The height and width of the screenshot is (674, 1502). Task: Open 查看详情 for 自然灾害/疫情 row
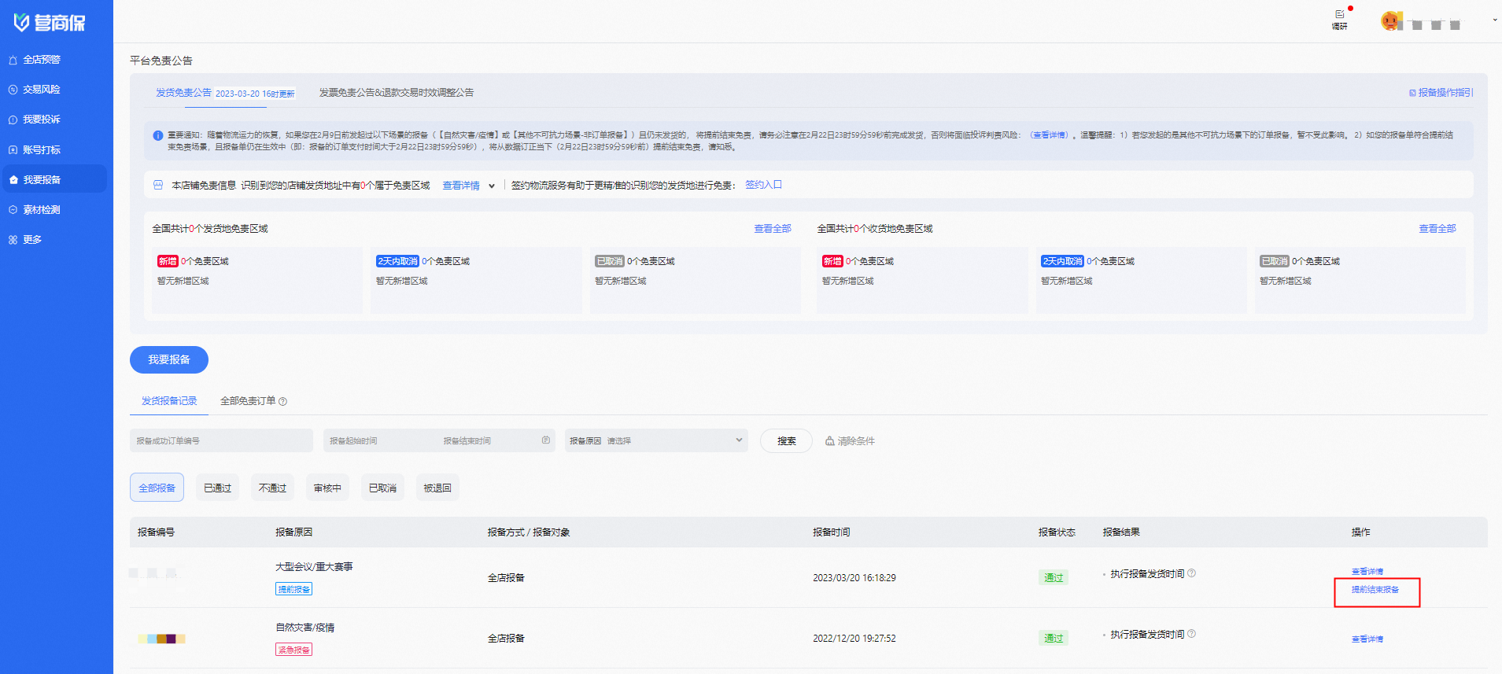(x=1367, y=639)
